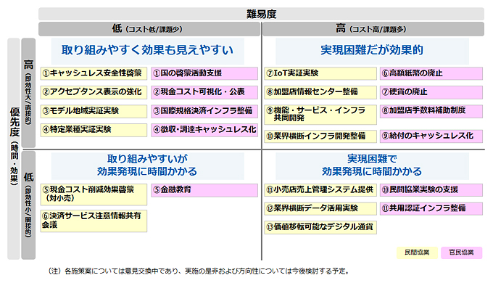Click the yellow 民間協業 legend swatch
The image size is (493, 283).
point(417,253)
